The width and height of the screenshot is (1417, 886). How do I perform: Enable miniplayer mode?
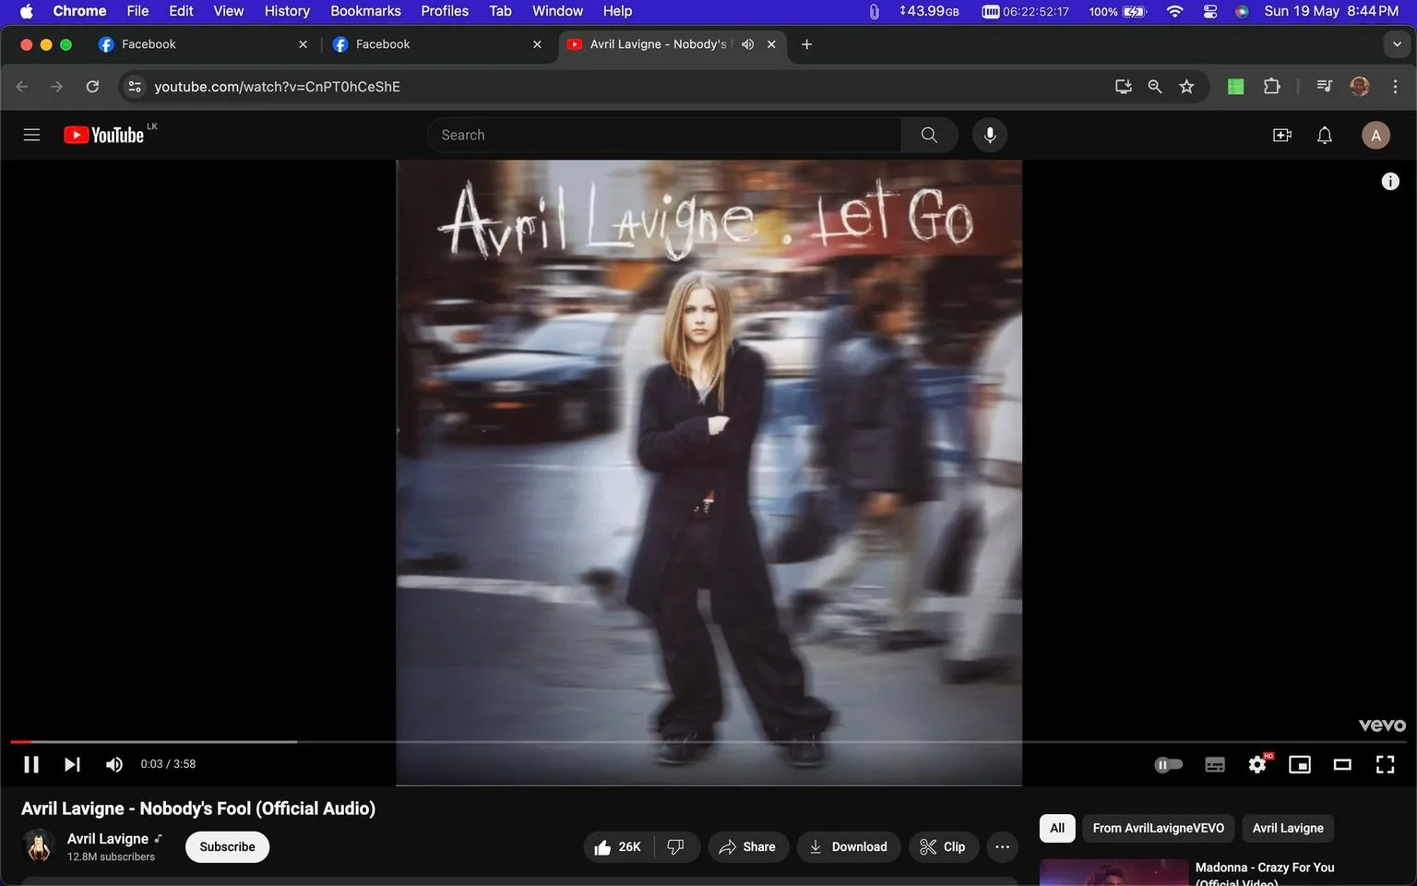click(x=1300, y=764)
